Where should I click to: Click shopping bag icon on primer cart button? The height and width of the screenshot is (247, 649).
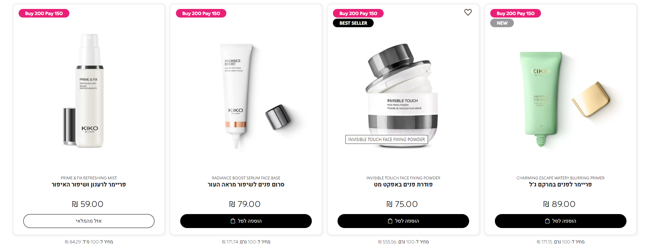point(547,221)
